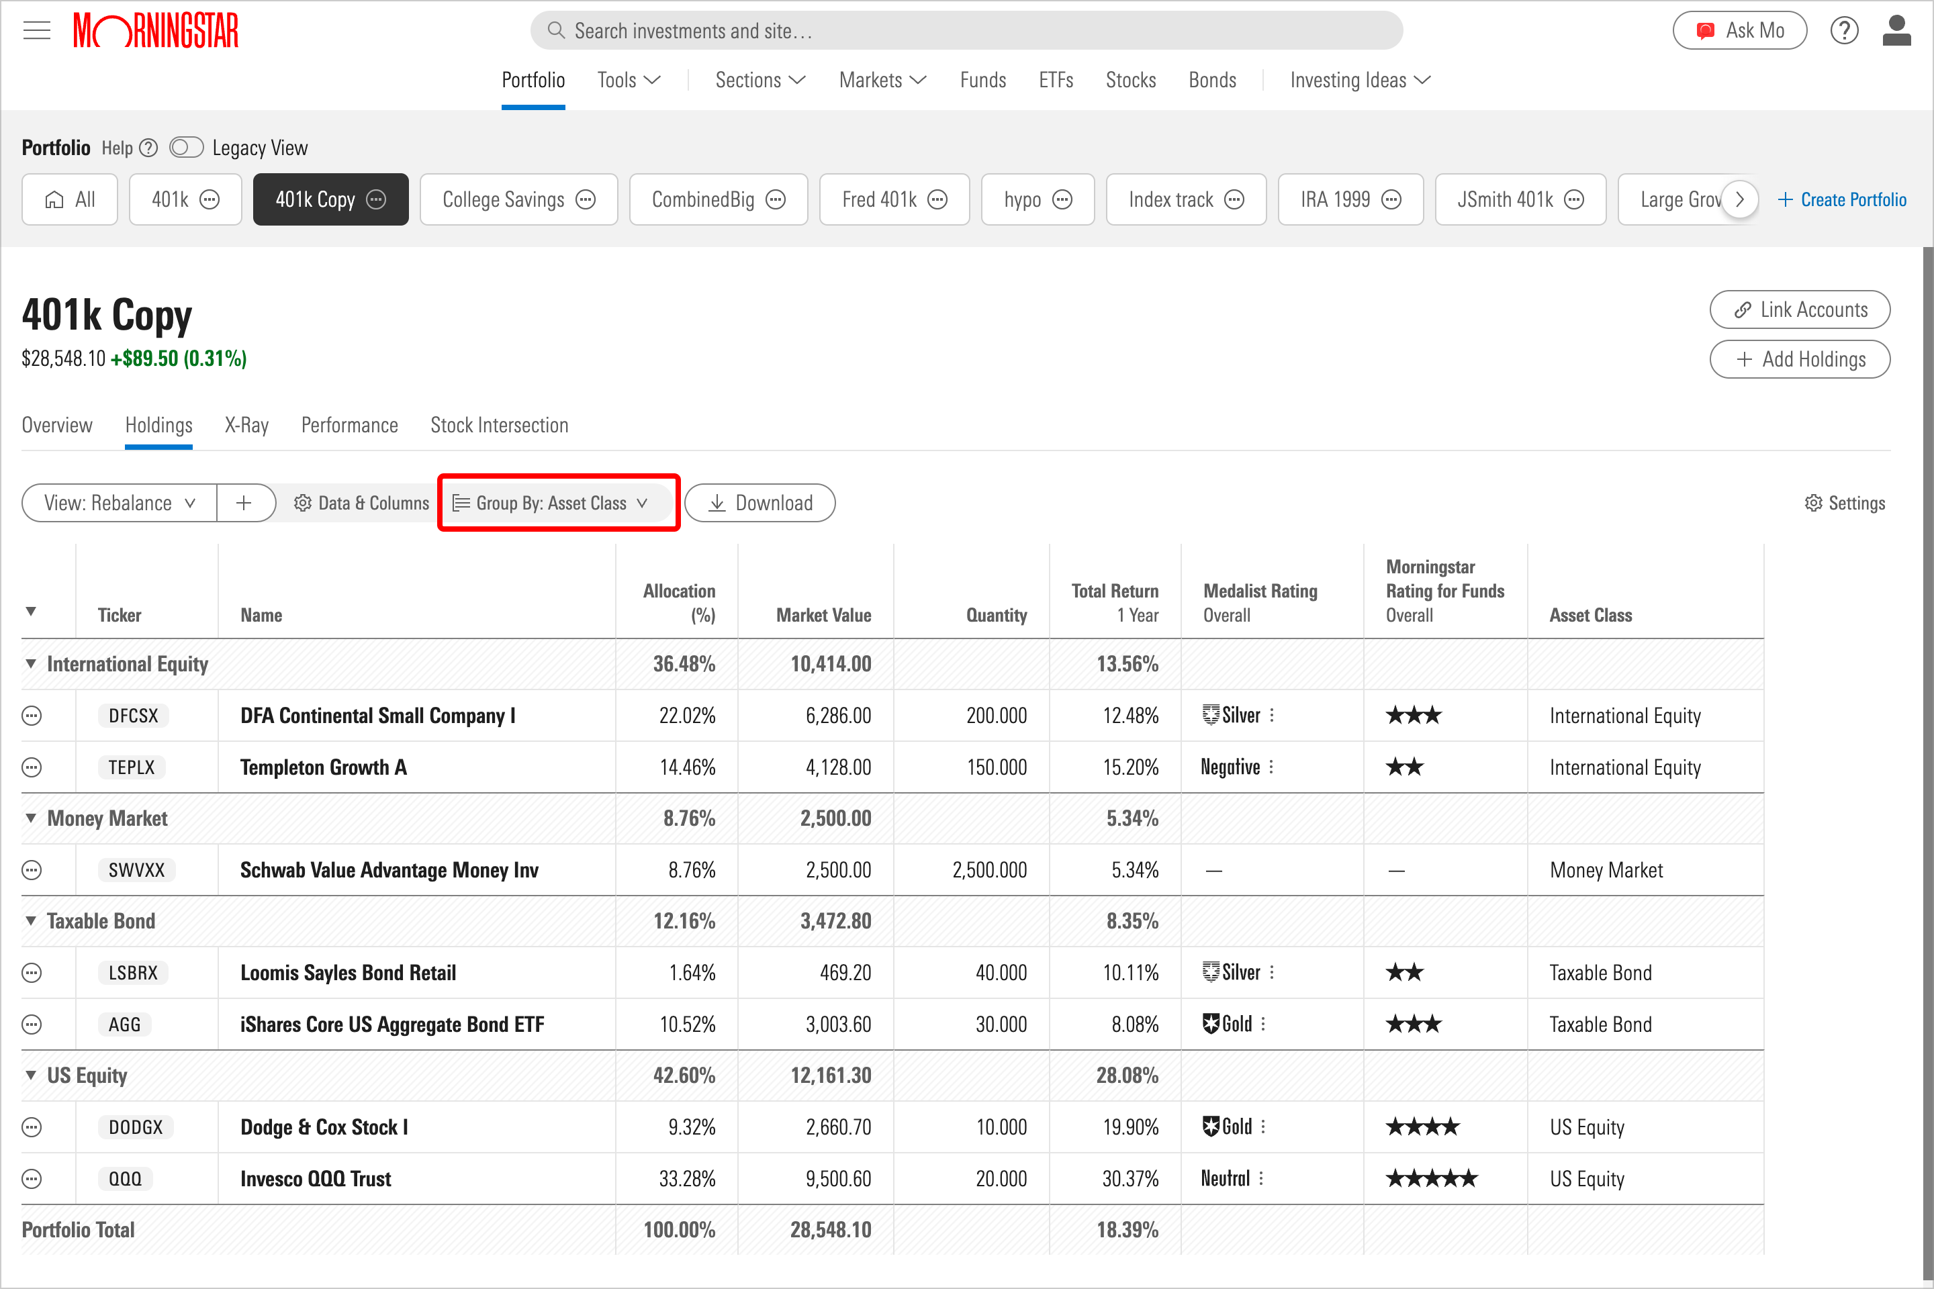1934x1289 pixels.
Task: Open options icon on IRA 1999 chip
Action: pos(1391,200)
